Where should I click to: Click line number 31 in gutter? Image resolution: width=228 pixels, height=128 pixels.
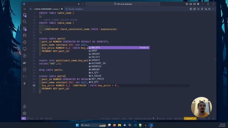pos(34,85)
